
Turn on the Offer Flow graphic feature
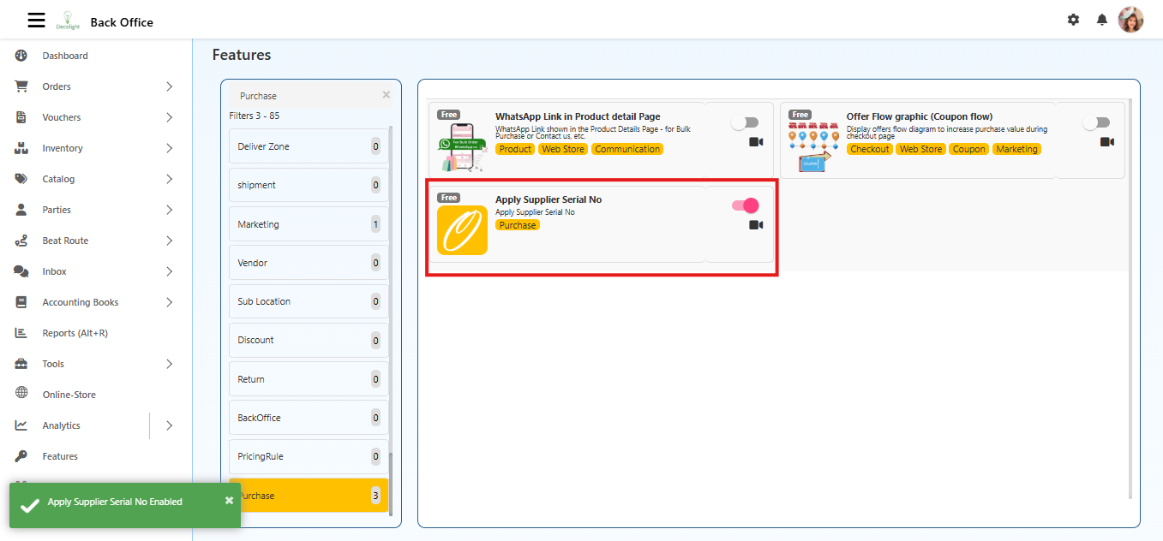coord(1097,122)
